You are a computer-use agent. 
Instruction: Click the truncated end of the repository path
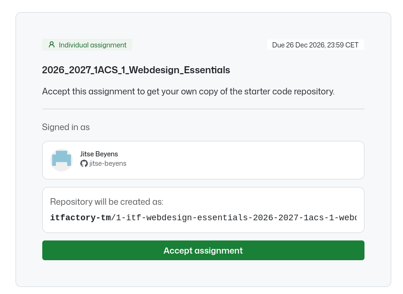click(x=347, y=217)
